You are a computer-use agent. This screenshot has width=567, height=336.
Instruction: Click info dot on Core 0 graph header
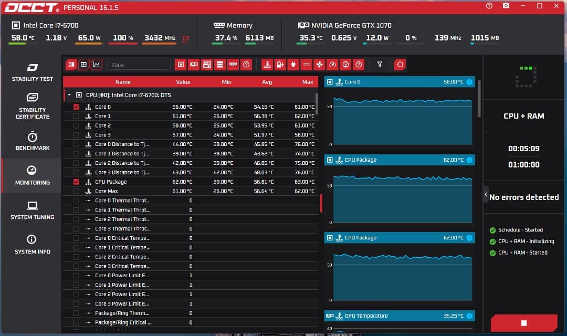pos(469,82)
